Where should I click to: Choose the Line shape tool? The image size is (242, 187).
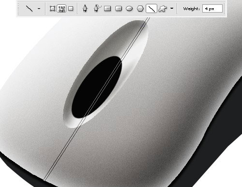point(151,9)
